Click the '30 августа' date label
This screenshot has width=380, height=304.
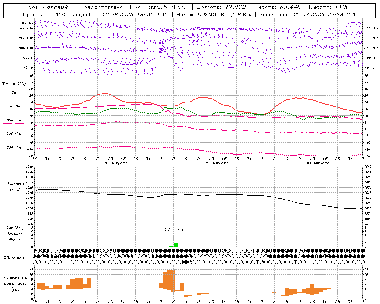click(x=317, y=163)
